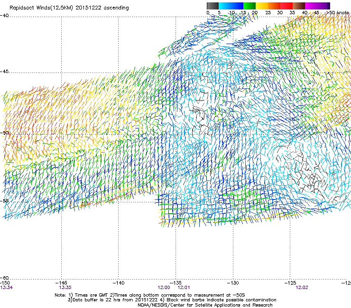Click the '25' legend tick label
The width and height of the screenshot is (351, 308).
tap(268, 13)
